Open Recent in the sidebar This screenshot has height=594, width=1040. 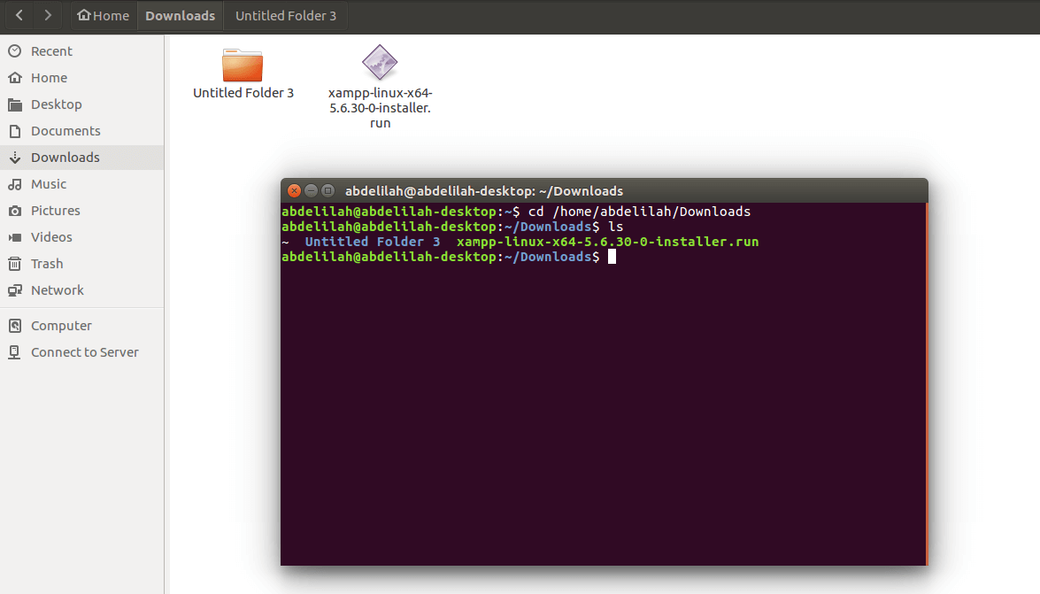pos(81,51)
